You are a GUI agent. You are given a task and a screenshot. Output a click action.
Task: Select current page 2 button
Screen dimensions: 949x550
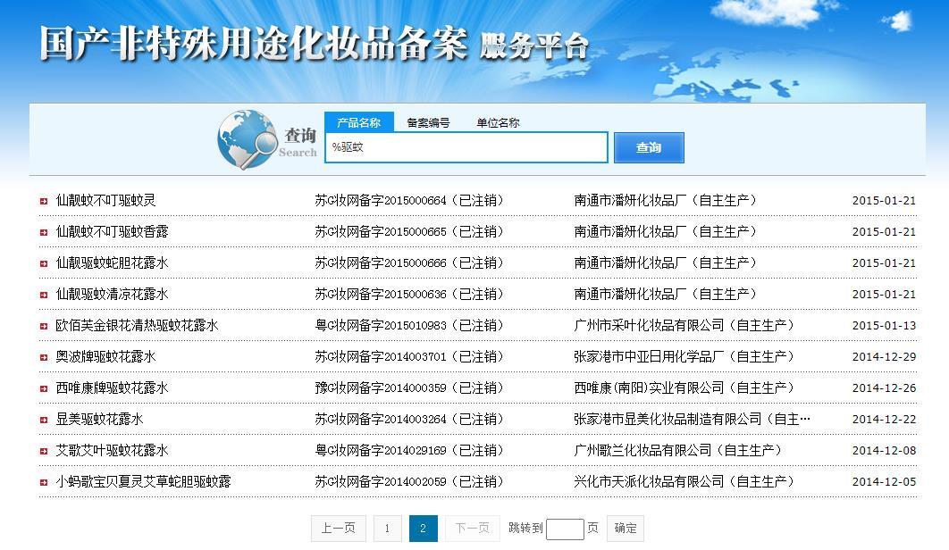[423, 529]
